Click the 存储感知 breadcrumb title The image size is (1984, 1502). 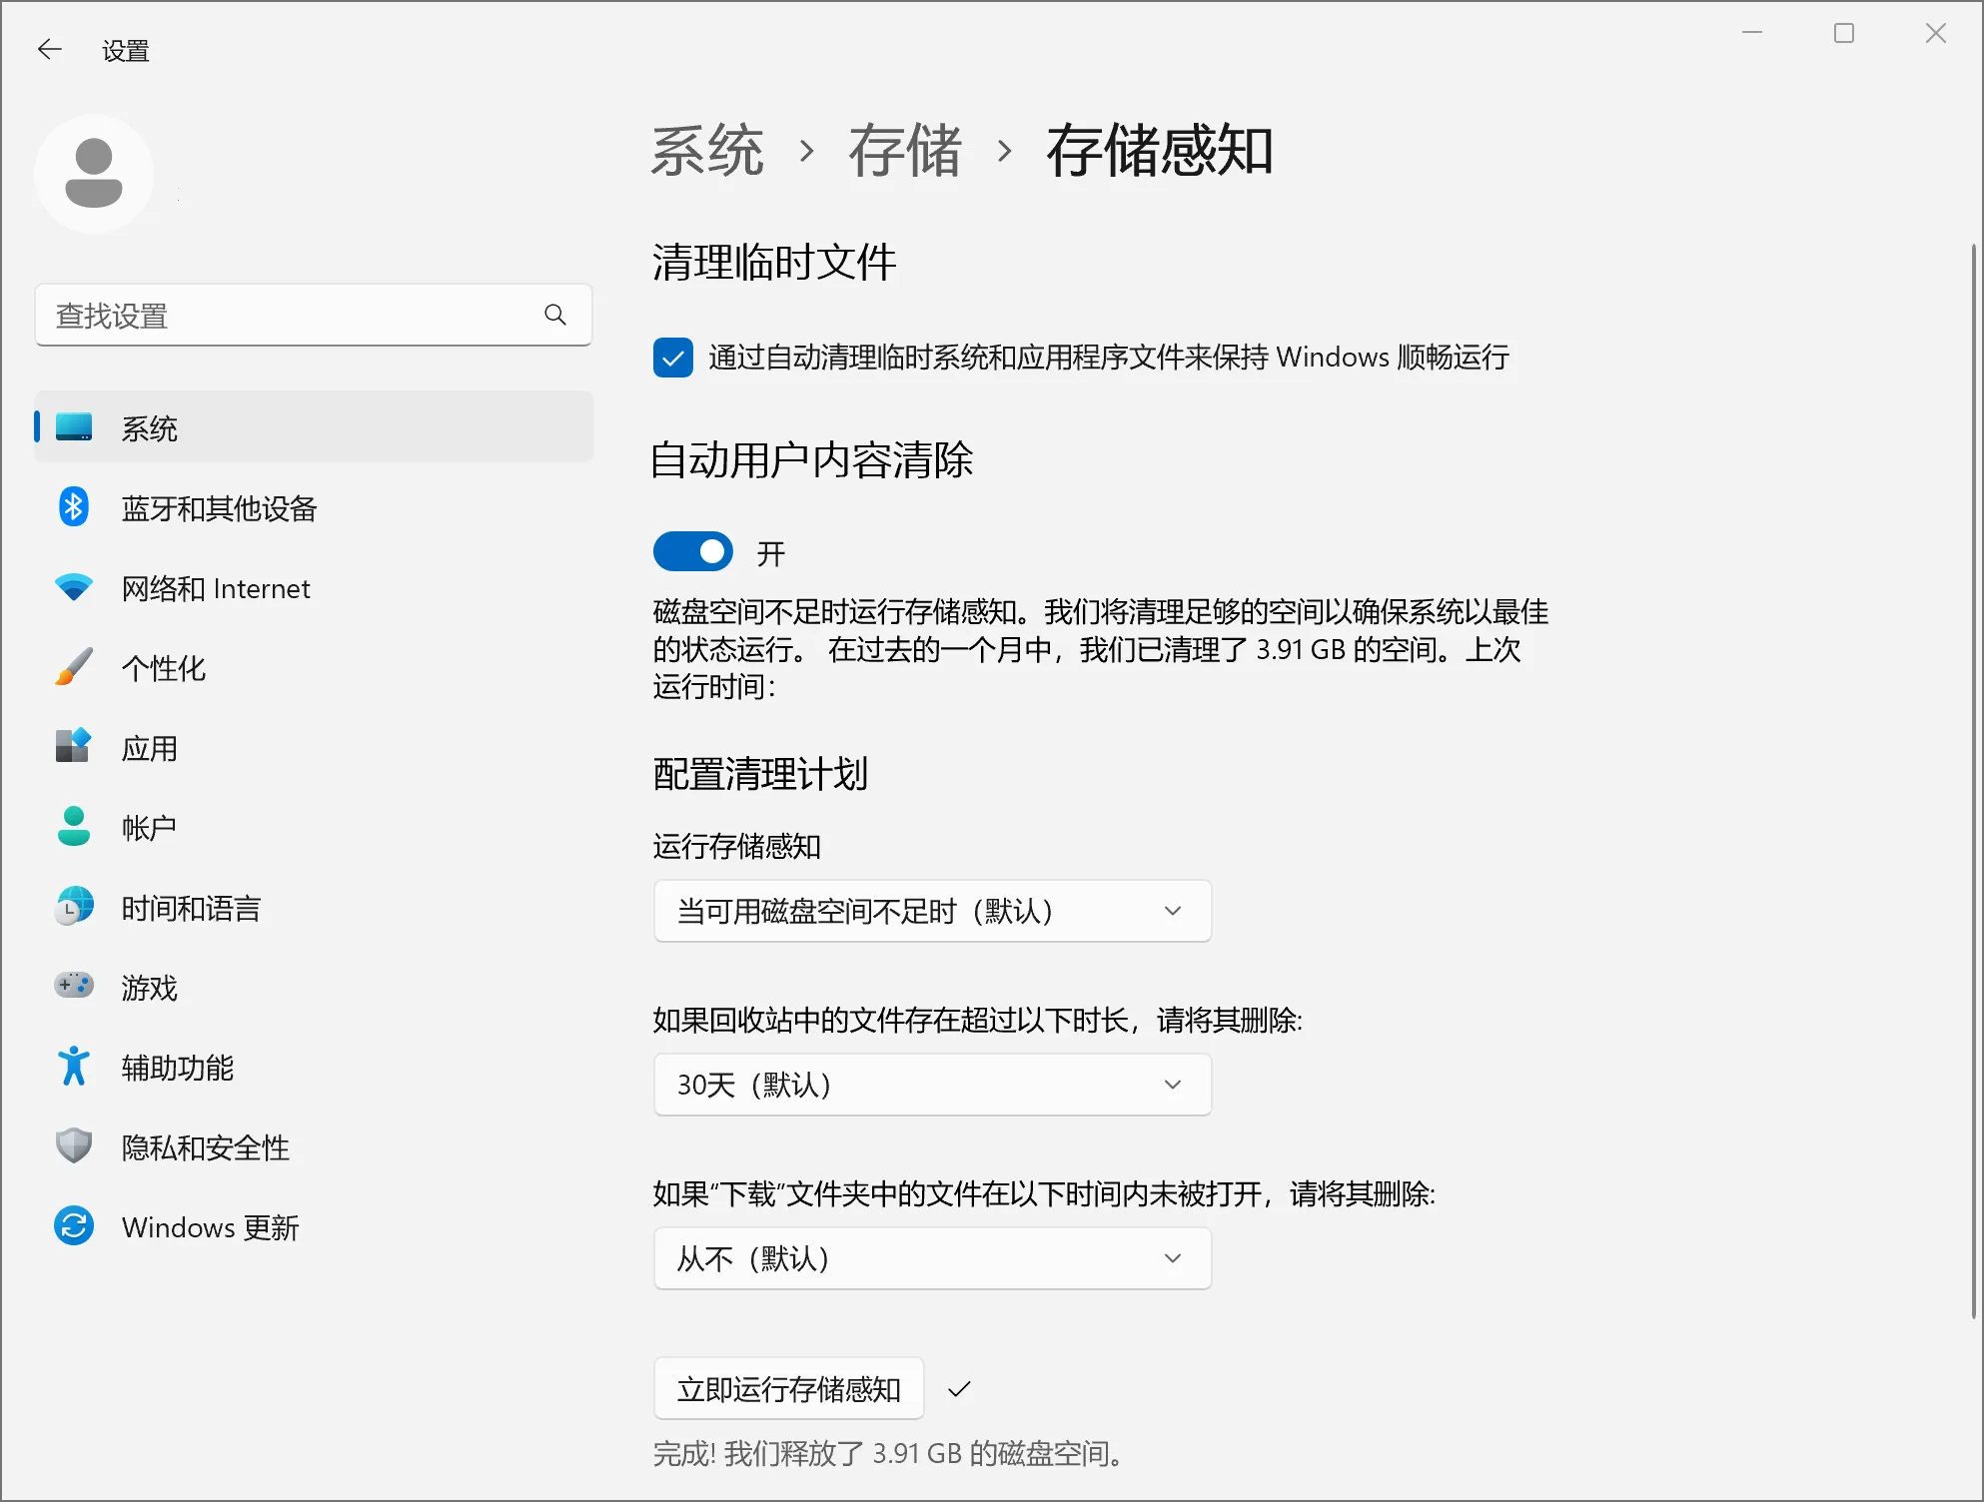tap(1159, 151)
